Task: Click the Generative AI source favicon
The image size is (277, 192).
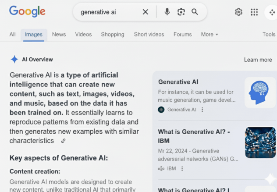Action: (161, 110)
